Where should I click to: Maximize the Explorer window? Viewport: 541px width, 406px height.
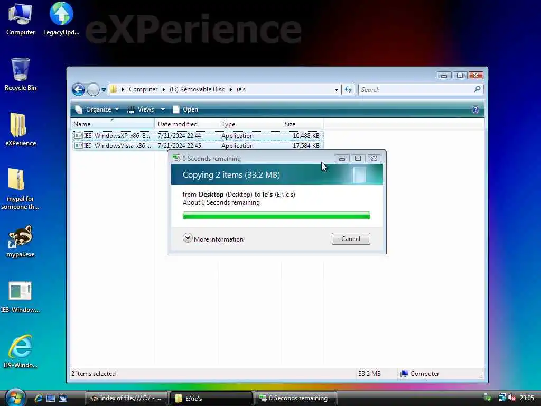pos(460,75)
